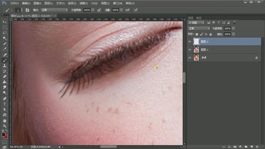The height and width of the screenshot is (149, 265).
Task: Open the layer filter 类型 dropdown
Action: point(196,23)
